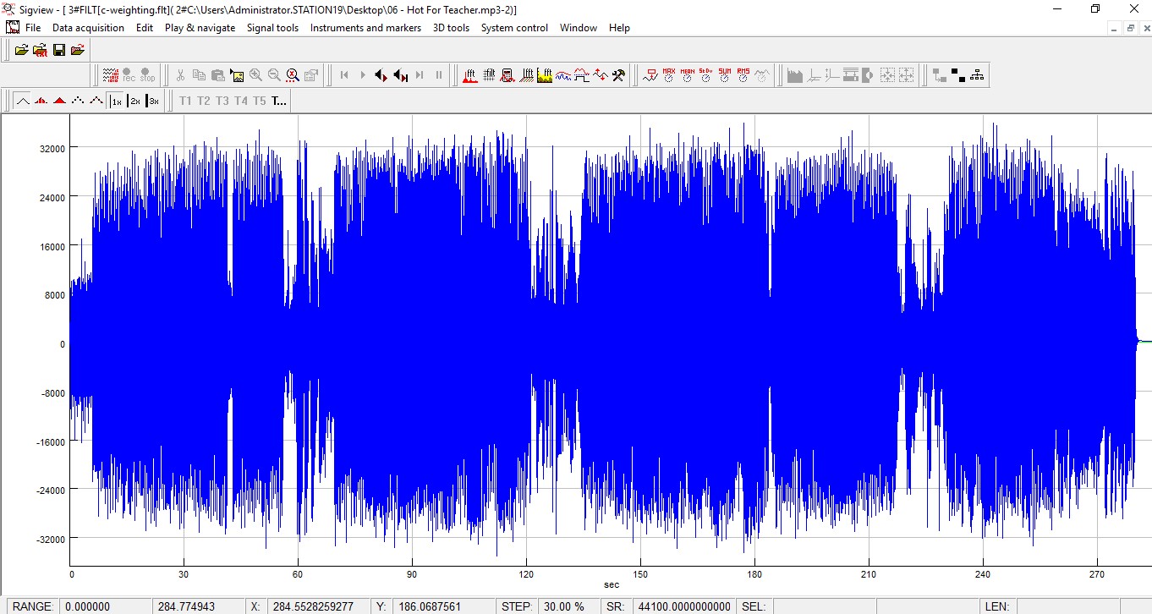Pause playback with the pause icon
Image resolution: width=1152 pixels, height=614 pixels.
pyautogui.click(x=438, y=75)
